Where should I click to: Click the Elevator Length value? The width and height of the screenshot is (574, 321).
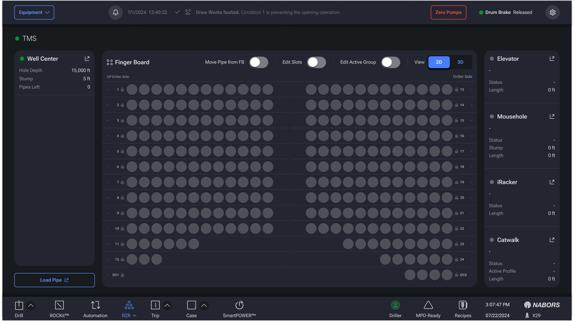coord(551,90)
